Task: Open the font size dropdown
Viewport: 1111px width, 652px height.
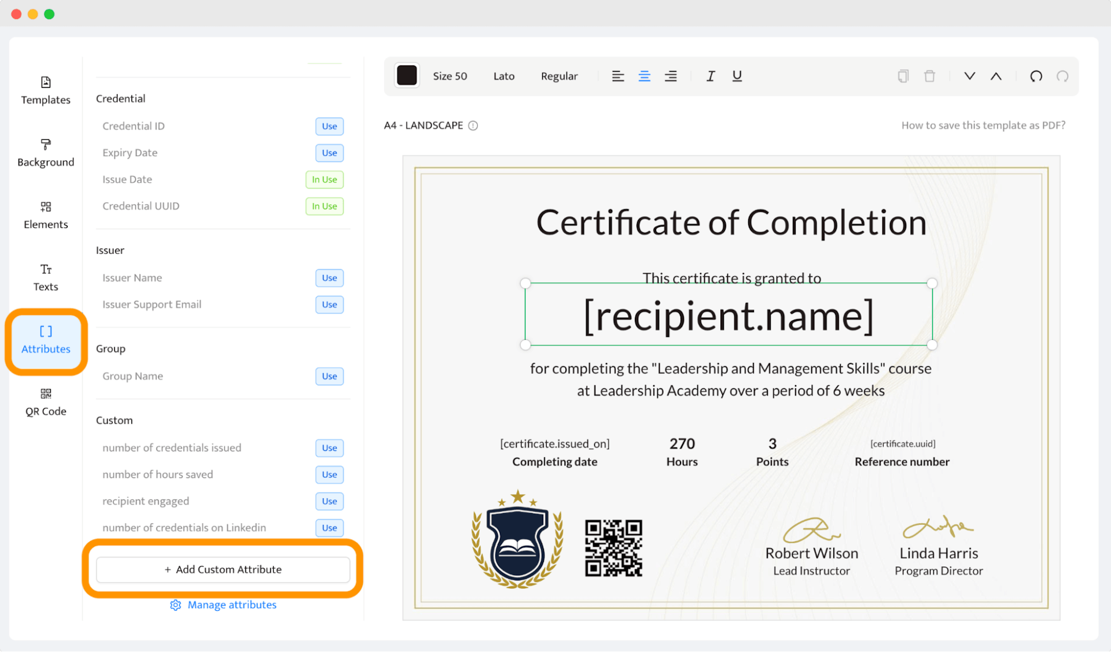Action: point(451,75)
